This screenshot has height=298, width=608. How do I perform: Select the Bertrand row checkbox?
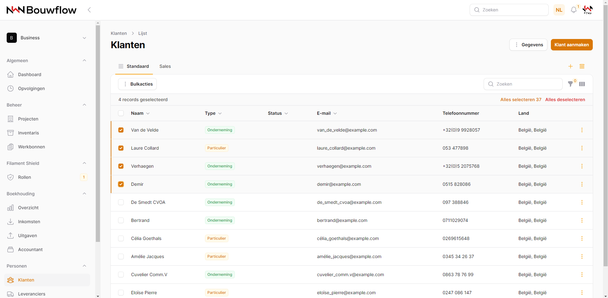121,220
